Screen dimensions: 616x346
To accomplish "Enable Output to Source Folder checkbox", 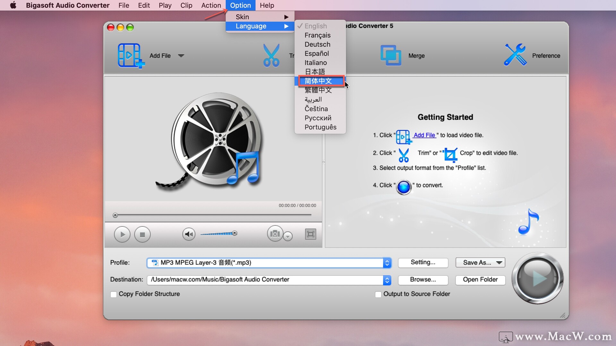I will (x=378, y=294).
